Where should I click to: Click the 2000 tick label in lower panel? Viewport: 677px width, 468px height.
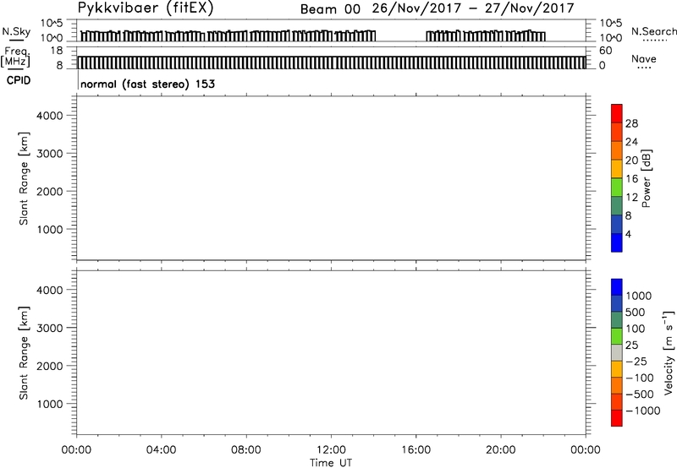pyautogui.click(x=50, y=366)
